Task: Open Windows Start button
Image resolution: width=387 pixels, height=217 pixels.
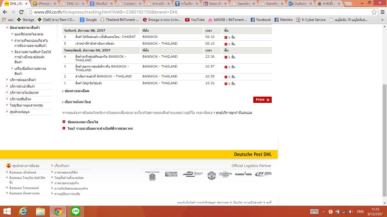Action: click(7, 211)
